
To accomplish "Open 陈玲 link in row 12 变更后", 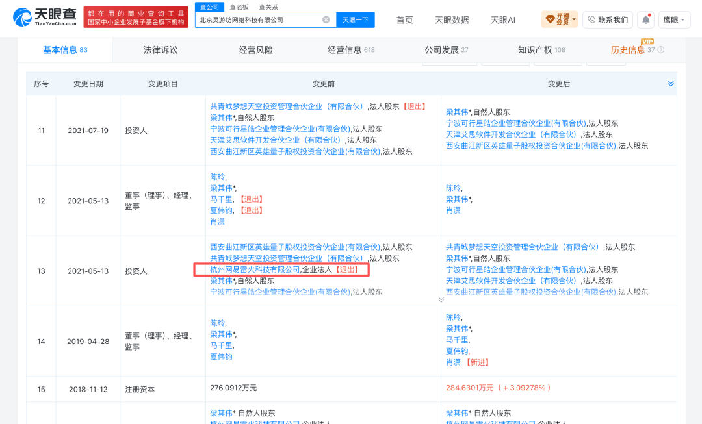I will tap(453, 188).
